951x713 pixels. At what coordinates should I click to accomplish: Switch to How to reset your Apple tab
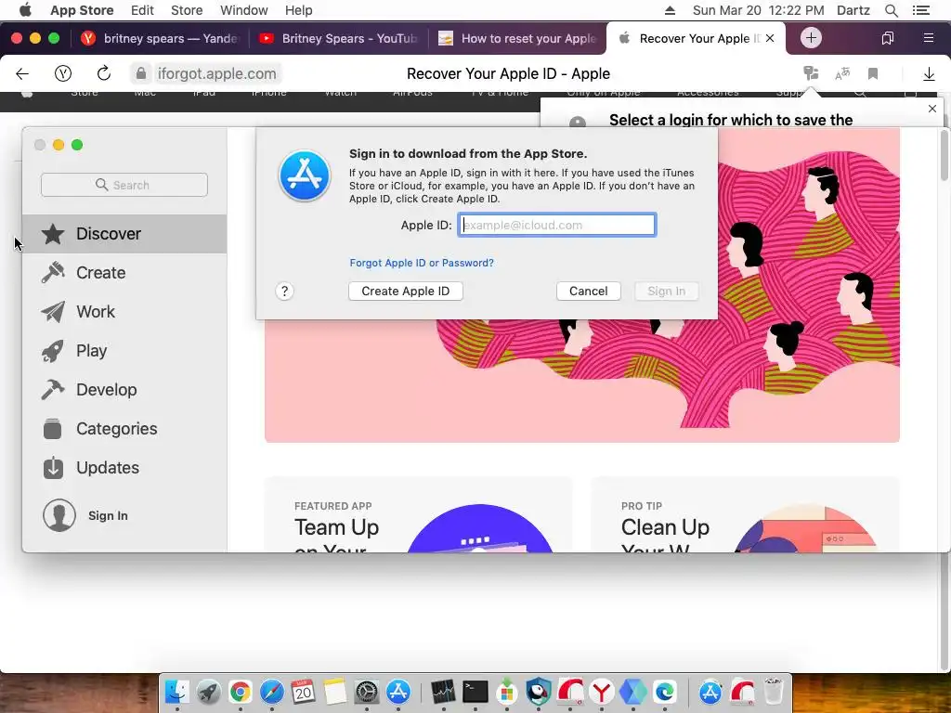tap(517, 39)
